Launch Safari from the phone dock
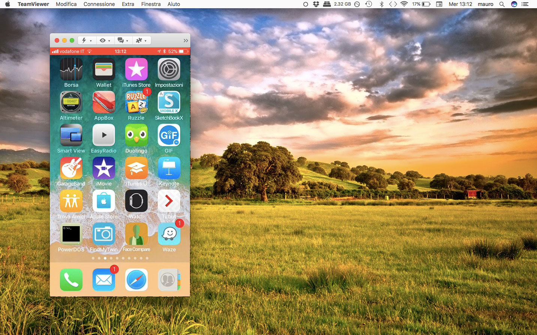This screenshot has width=537, height=335. click(x=136, y=280)
